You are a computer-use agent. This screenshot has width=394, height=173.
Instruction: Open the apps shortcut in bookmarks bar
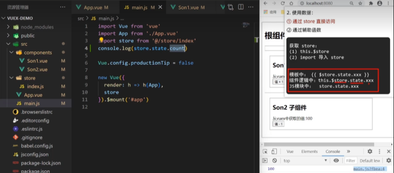(270, 12)
